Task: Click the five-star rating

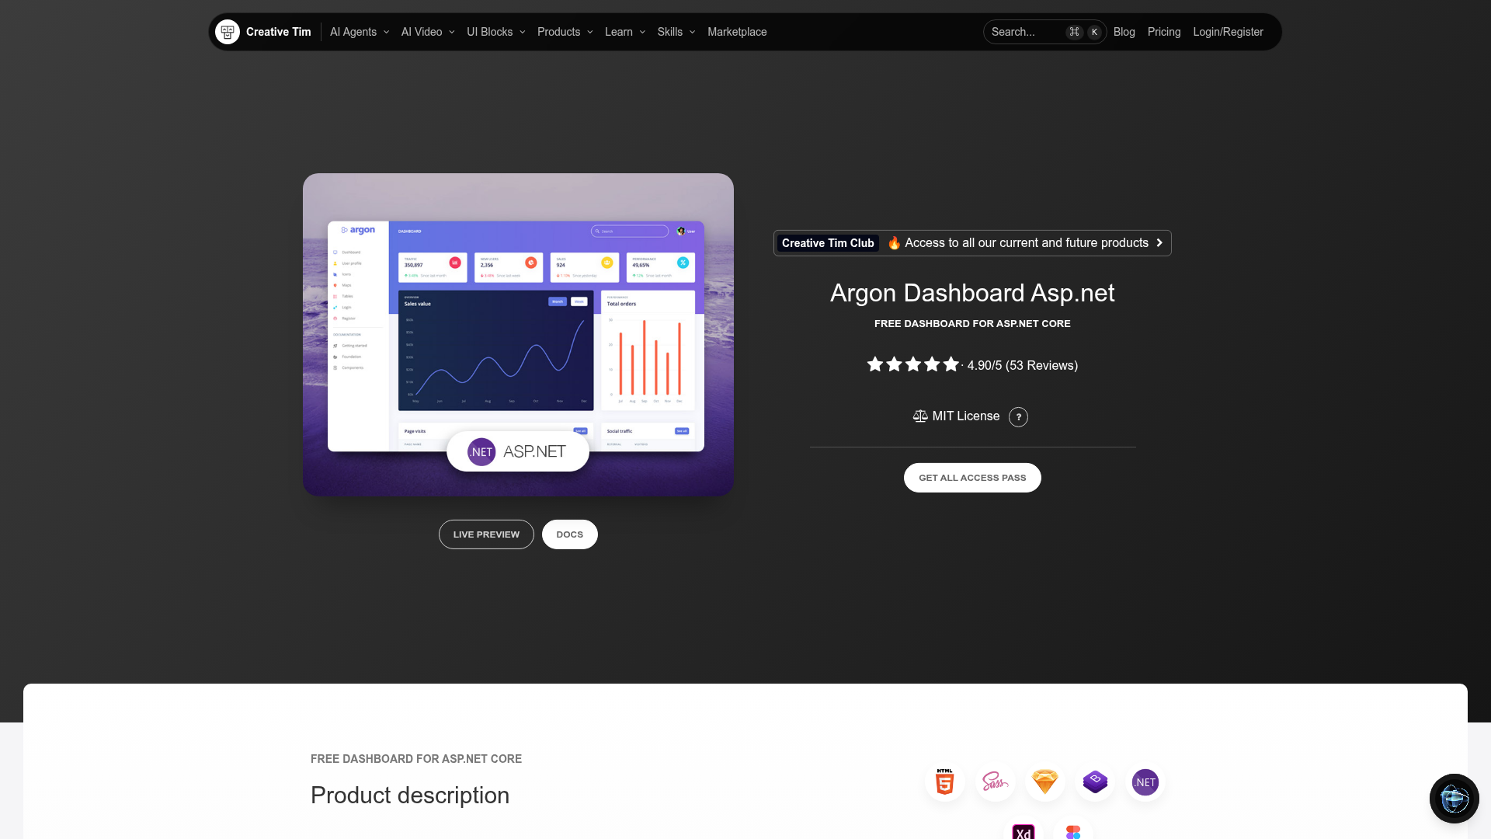Action: tap(913, 364)
